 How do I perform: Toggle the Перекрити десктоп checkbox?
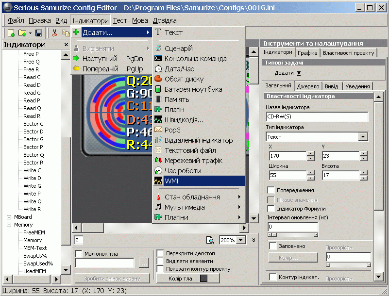point(160,253)
